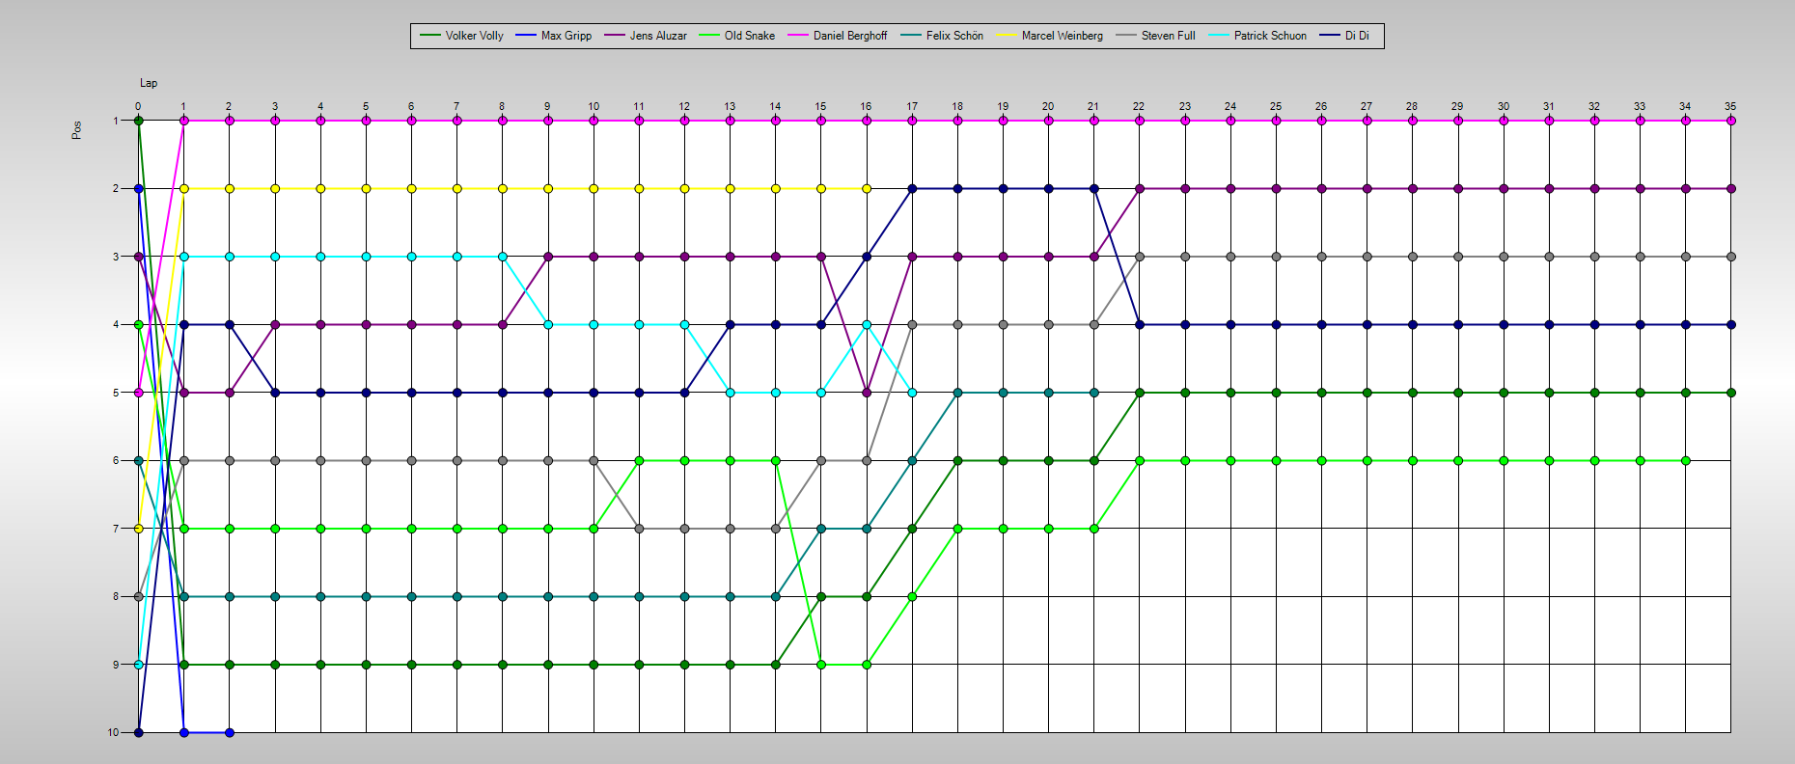
Task: Select lap number 35 on top axis
Action: click(1730, 106)
